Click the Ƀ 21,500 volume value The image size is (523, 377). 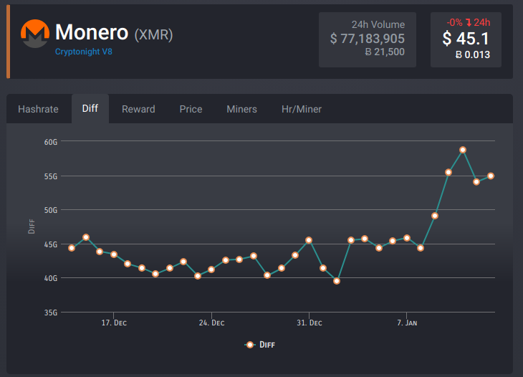point(385,52)
